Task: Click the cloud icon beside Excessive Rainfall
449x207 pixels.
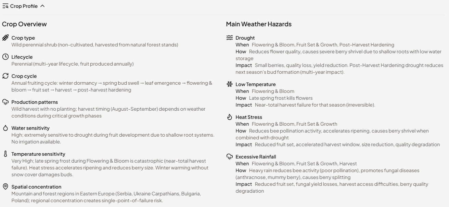Action: click(229, 157)
